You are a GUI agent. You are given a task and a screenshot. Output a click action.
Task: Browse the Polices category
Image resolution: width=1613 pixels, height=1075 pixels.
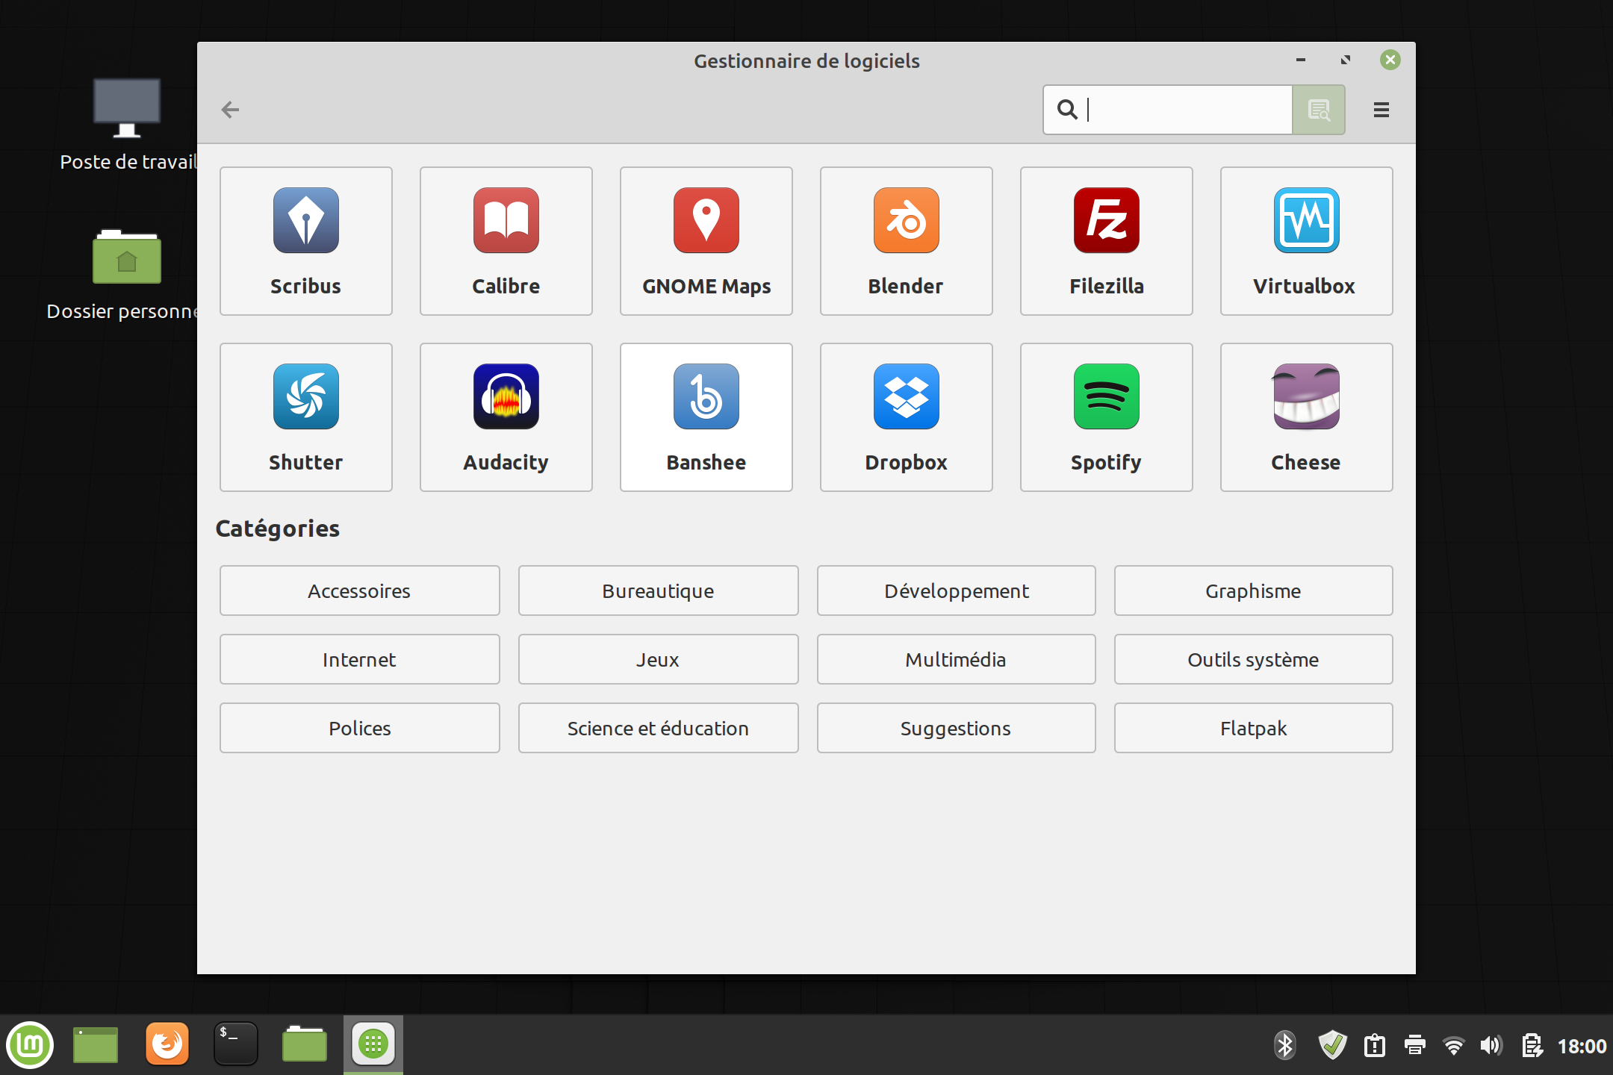point(359,728)
